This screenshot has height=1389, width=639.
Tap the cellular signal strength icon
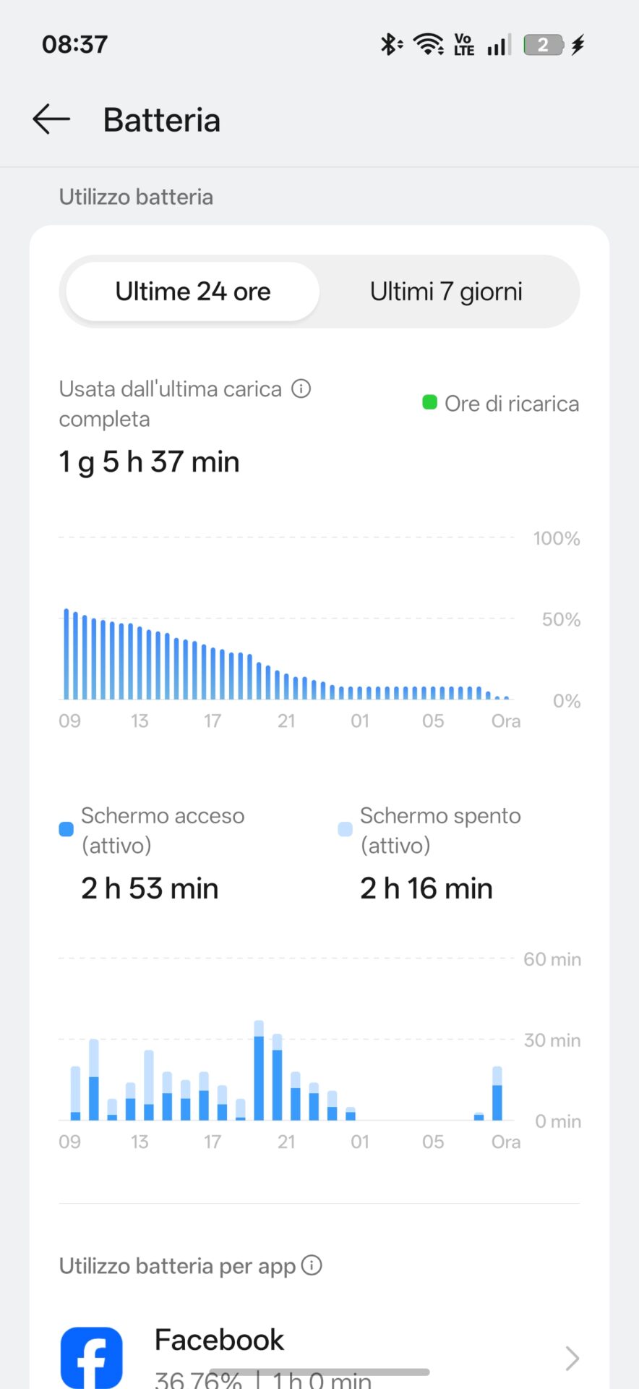(499, 45)
